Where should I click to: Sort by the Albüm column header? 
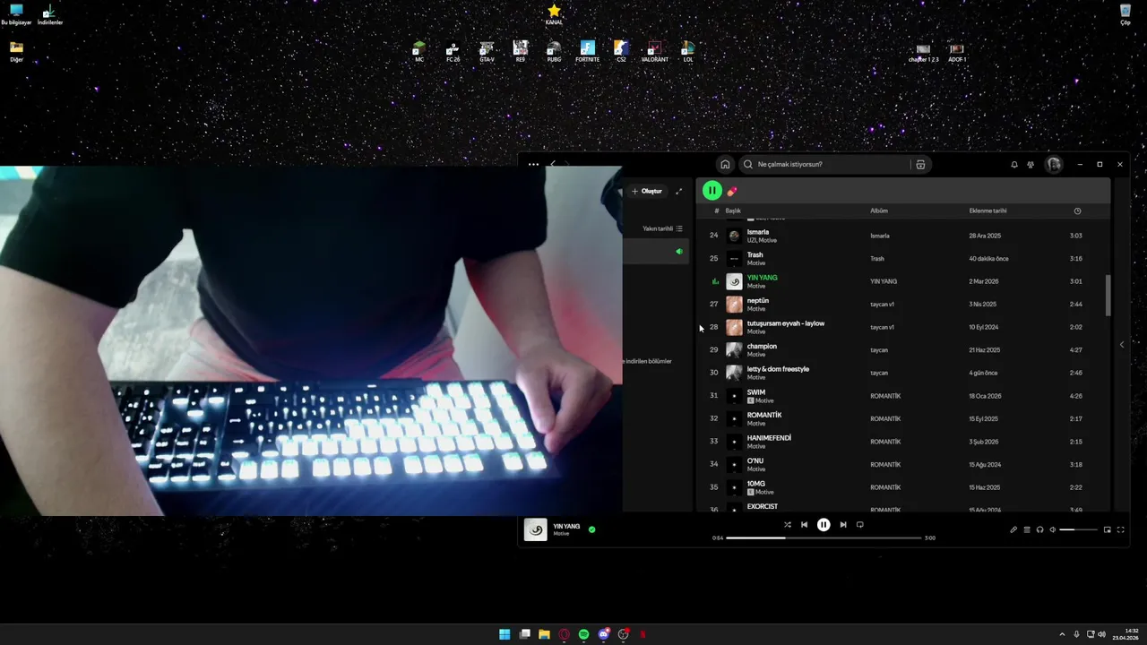point(879,211)
